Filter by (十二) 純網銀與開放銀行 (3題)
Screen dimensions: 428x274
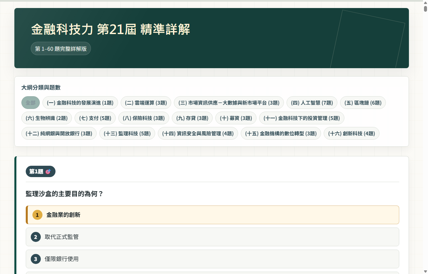(59, 133)
